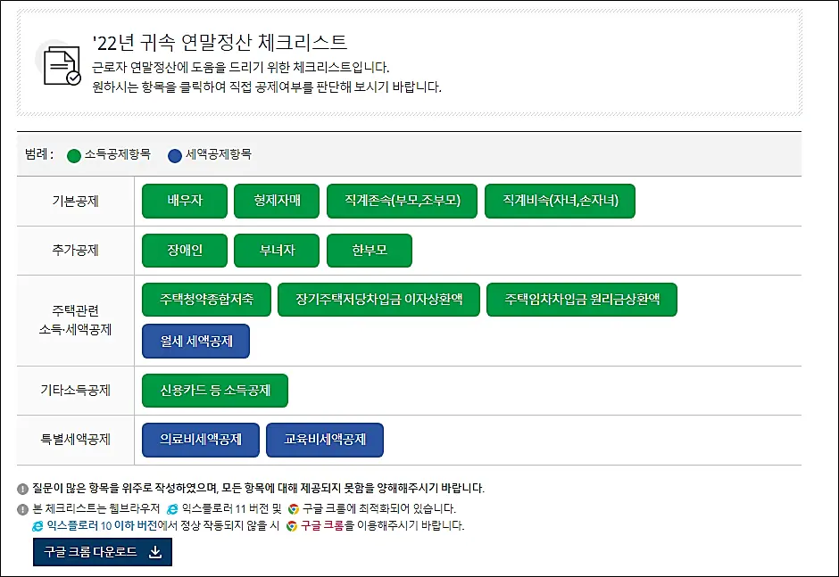Open the 장애인 additional deduction item
The image size is (839, 577).
184,251
